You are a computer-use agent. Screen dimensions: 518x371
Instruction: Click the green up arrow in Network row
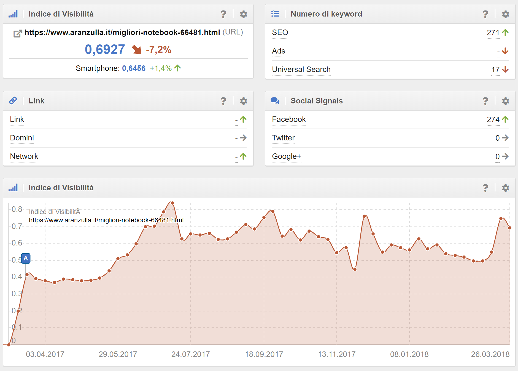pyautogui.click(x=243, y=156)
